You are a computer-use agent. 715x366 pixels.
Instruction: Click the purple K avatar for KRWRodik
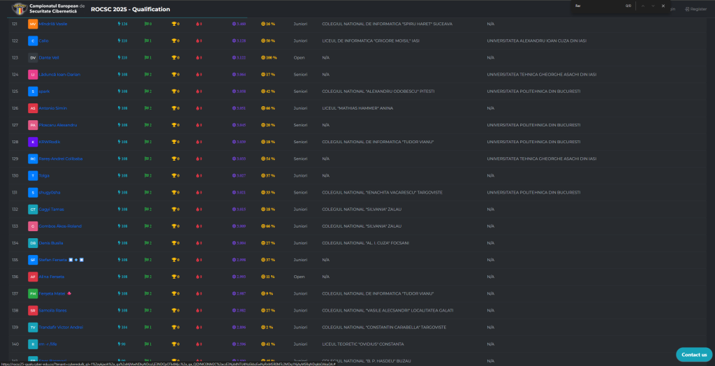pyautogui.click(x=33, y=142)
